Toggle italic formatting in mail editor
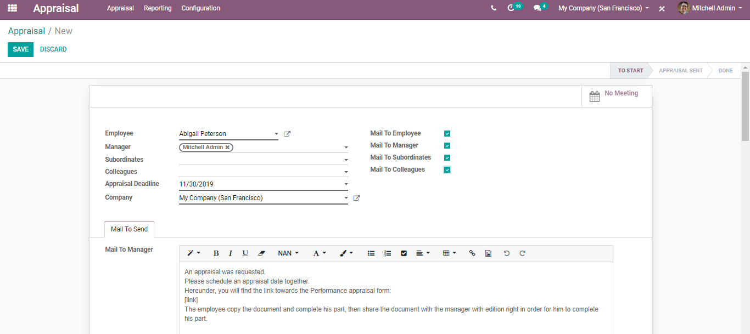Screen dimensions: 750x334 (x=231, y=253)
